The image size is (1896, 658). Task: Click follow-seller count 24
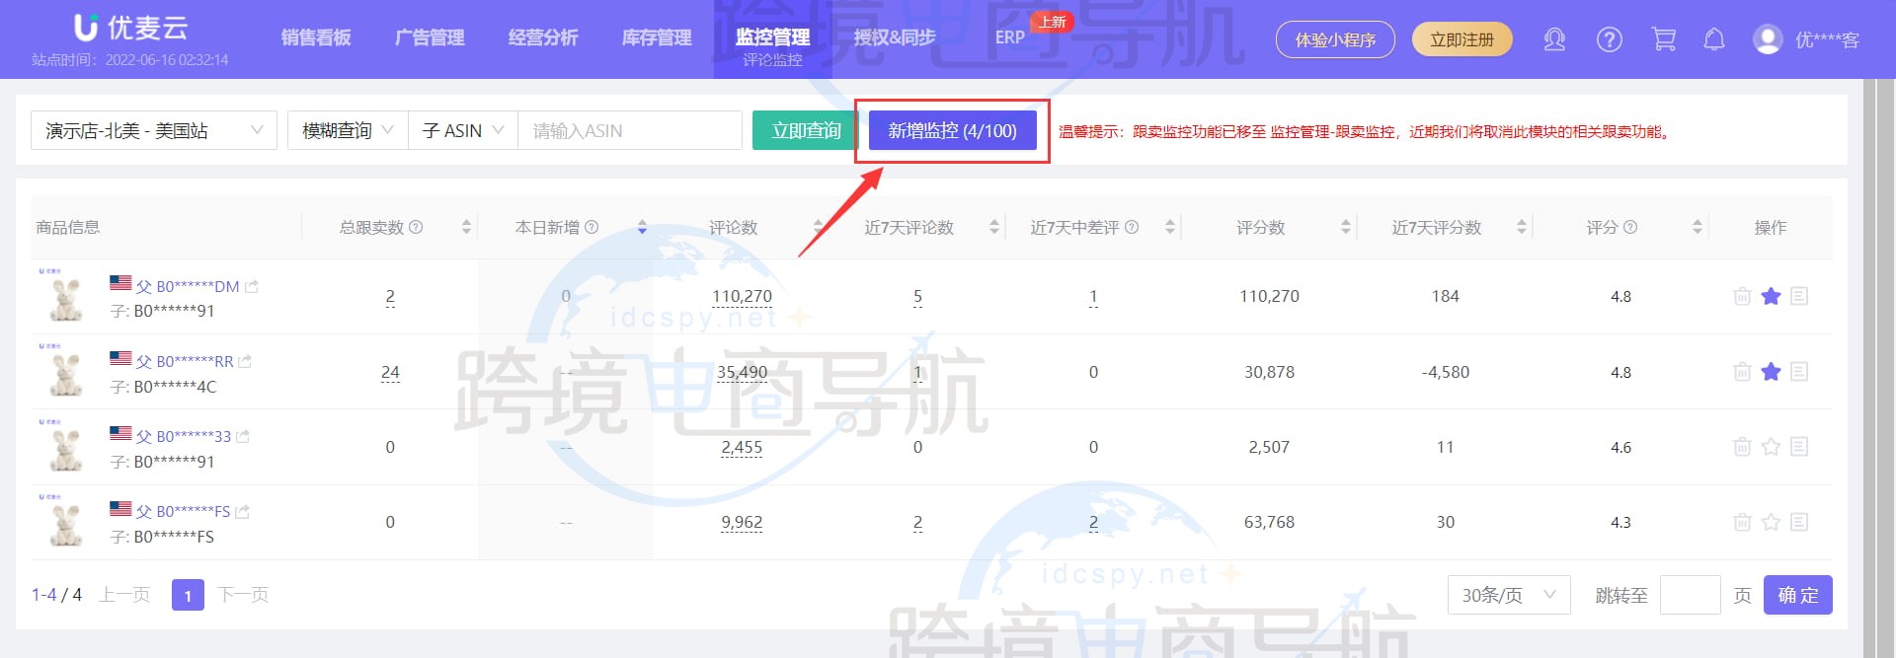click(390, 372)
